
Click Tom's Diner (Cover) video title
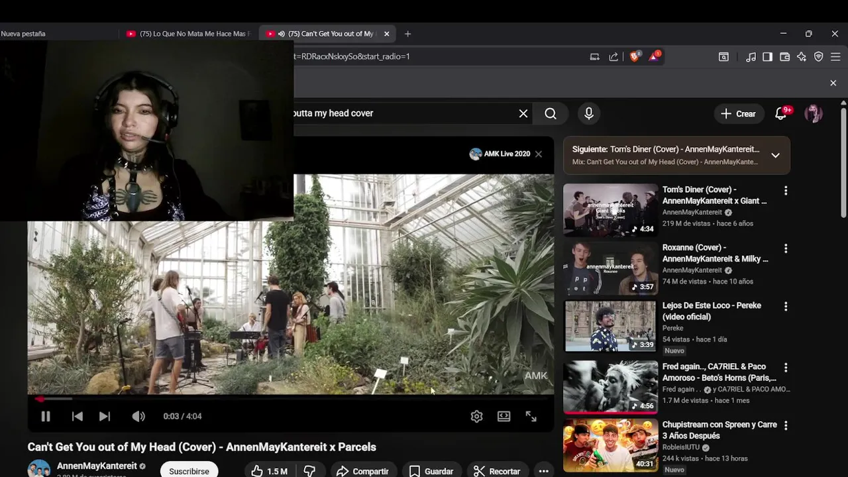pos(715,195)
